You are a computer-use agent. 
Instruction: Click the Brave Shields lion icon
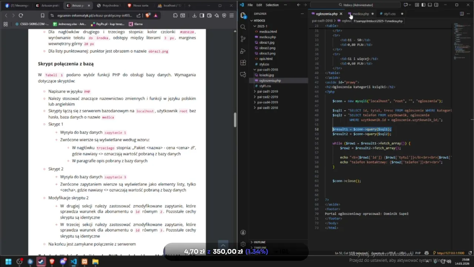click(x=148, y=16)
